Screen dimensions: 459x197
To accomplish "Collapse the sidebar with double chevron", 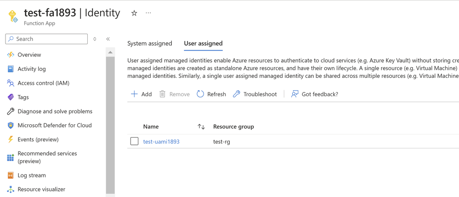I will [x=108, y=39].
